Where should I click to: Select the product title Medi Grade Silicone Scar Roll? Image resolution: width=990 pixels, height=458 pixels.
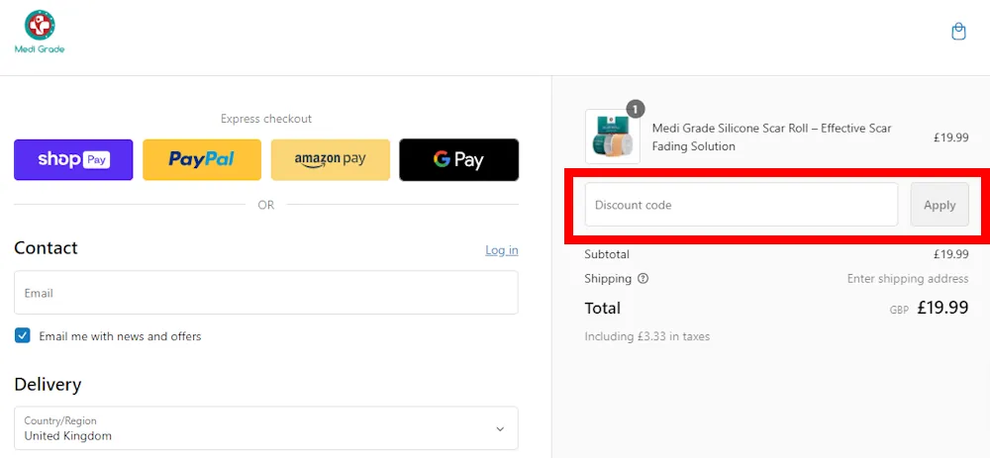pyautogui.click(x=771, y=137)
